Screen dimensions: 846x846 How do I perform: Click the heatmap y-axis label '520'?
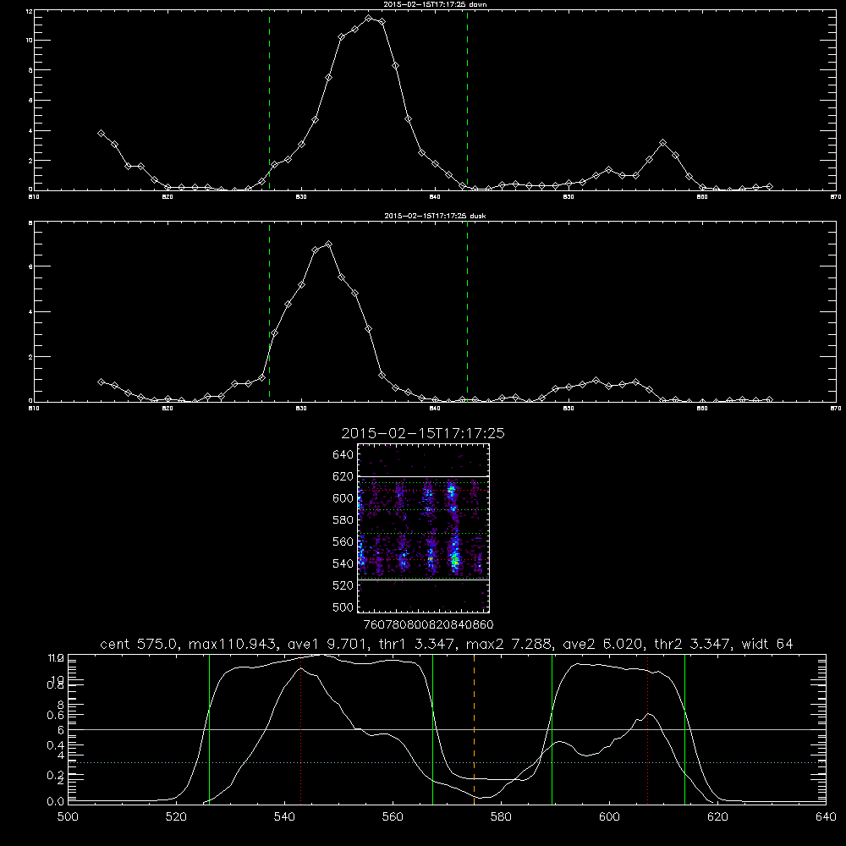click(x=343, y=585)
